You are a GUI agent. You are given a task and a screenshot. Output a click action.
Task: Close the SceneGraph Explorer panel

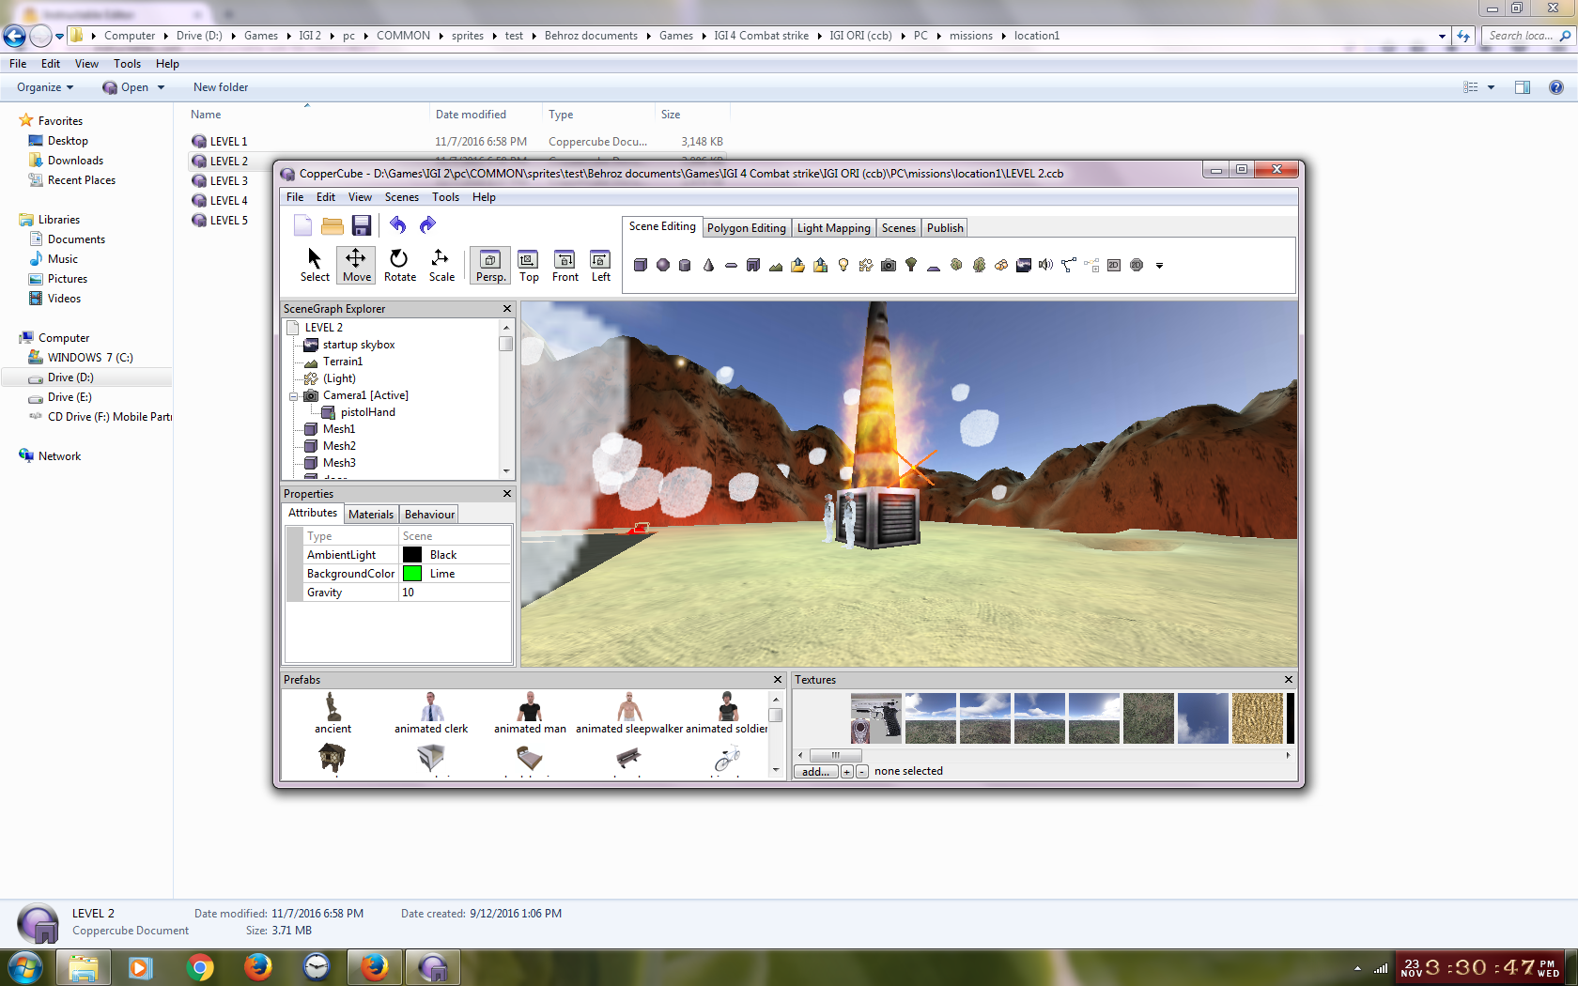(x=507, y=309)
